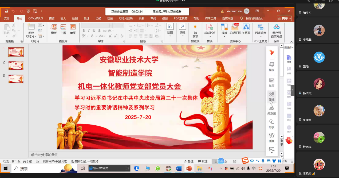
Task: Click 单击此处添加备注 notes area
Action: pos(45,155)
